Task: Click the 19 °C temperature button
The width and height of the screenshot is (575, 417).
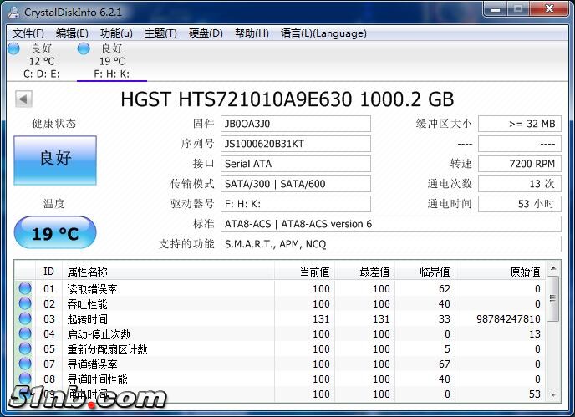Action: pyautogui.click(x=55, y=233)
